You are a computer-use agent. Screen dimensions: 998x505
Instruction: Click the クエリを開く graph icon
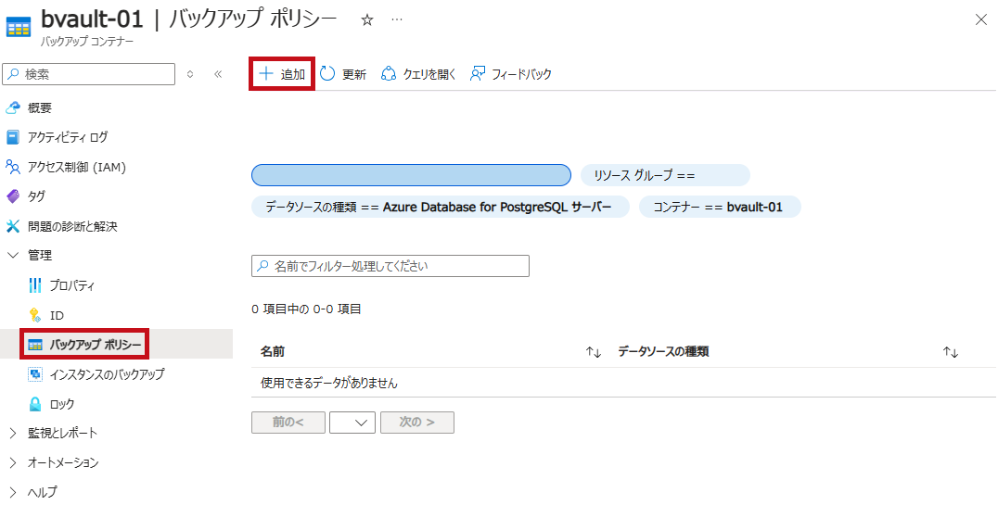point(389,74)
